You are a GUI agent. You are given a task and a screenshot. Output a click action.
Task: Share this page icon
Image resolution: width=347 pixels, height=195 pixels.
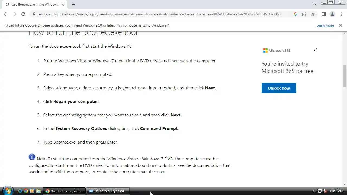point(304,14)
